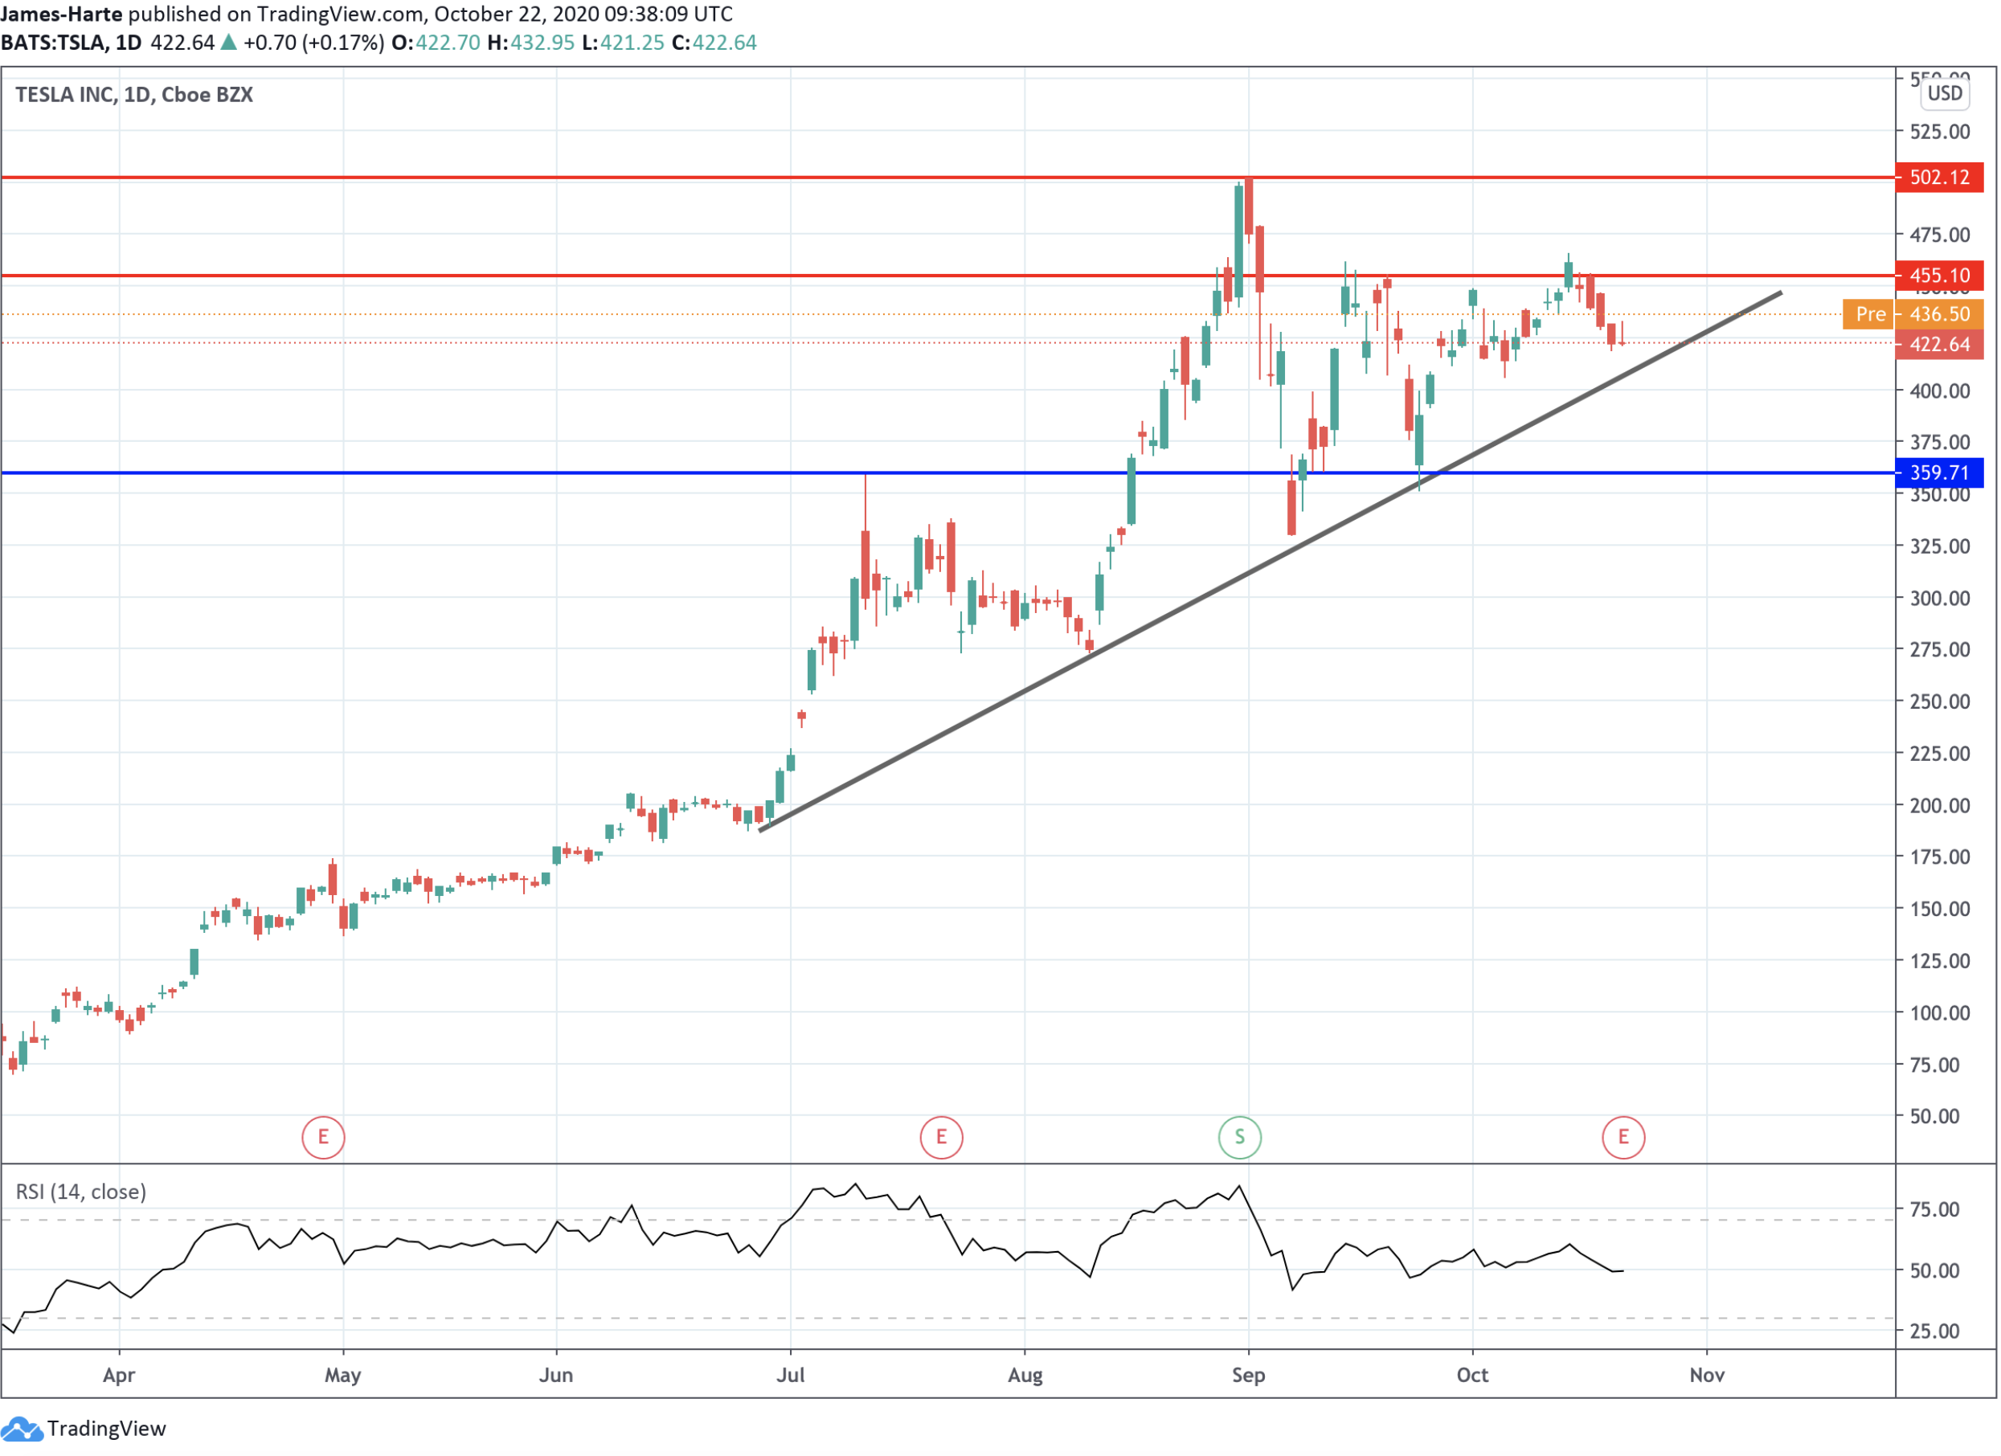Click the July earnings E marker
Image resolution: width=2001 pixels, height=1456 pixels.
(941, 1138)
